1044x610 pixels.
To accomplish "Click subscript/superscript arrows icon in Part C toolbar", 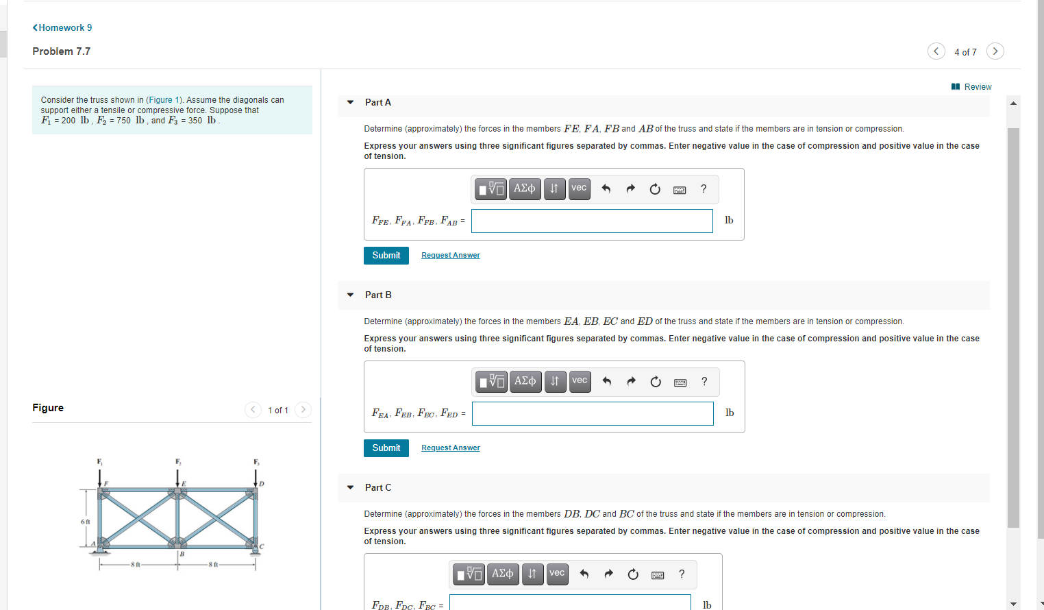I will [532, 574].
